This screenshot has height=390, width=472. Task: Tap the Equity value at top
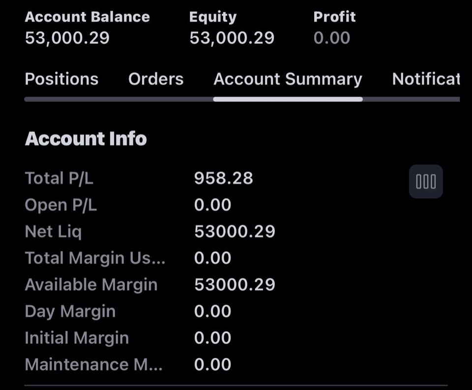click(232, 38)
